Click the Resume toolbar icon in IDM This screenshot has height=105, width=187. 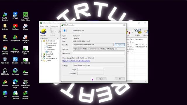pos(52,32)
